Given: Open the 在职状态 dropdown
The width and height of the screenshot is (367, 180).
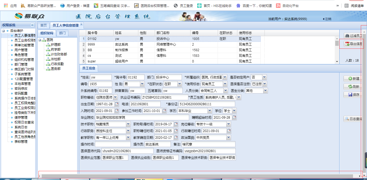Looking at the screenshot, I should click(x=179, y=84).
